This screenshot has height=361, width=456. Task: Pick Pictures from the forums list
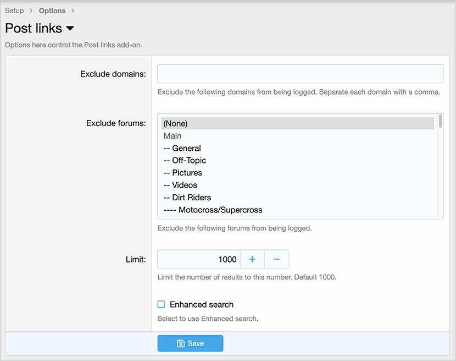pyautogui.click(x=183, y=173)
